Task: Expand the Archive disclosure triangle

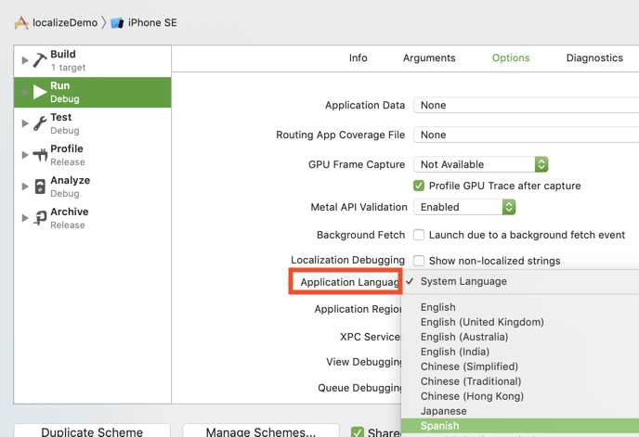Action: point(25,218)
